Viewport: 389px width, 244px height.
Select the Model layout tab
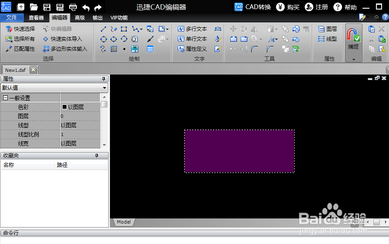pos(124,222)
